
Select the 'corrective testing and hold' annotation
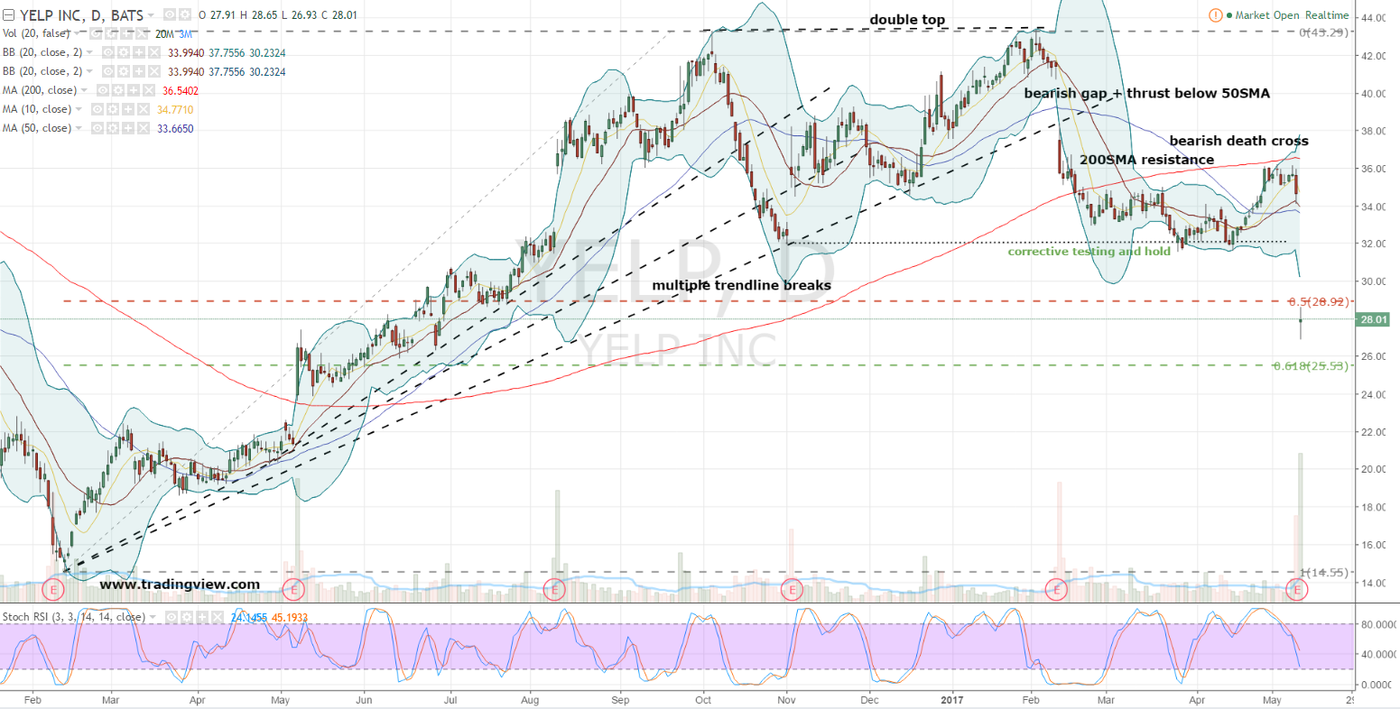pos(1089,252)
